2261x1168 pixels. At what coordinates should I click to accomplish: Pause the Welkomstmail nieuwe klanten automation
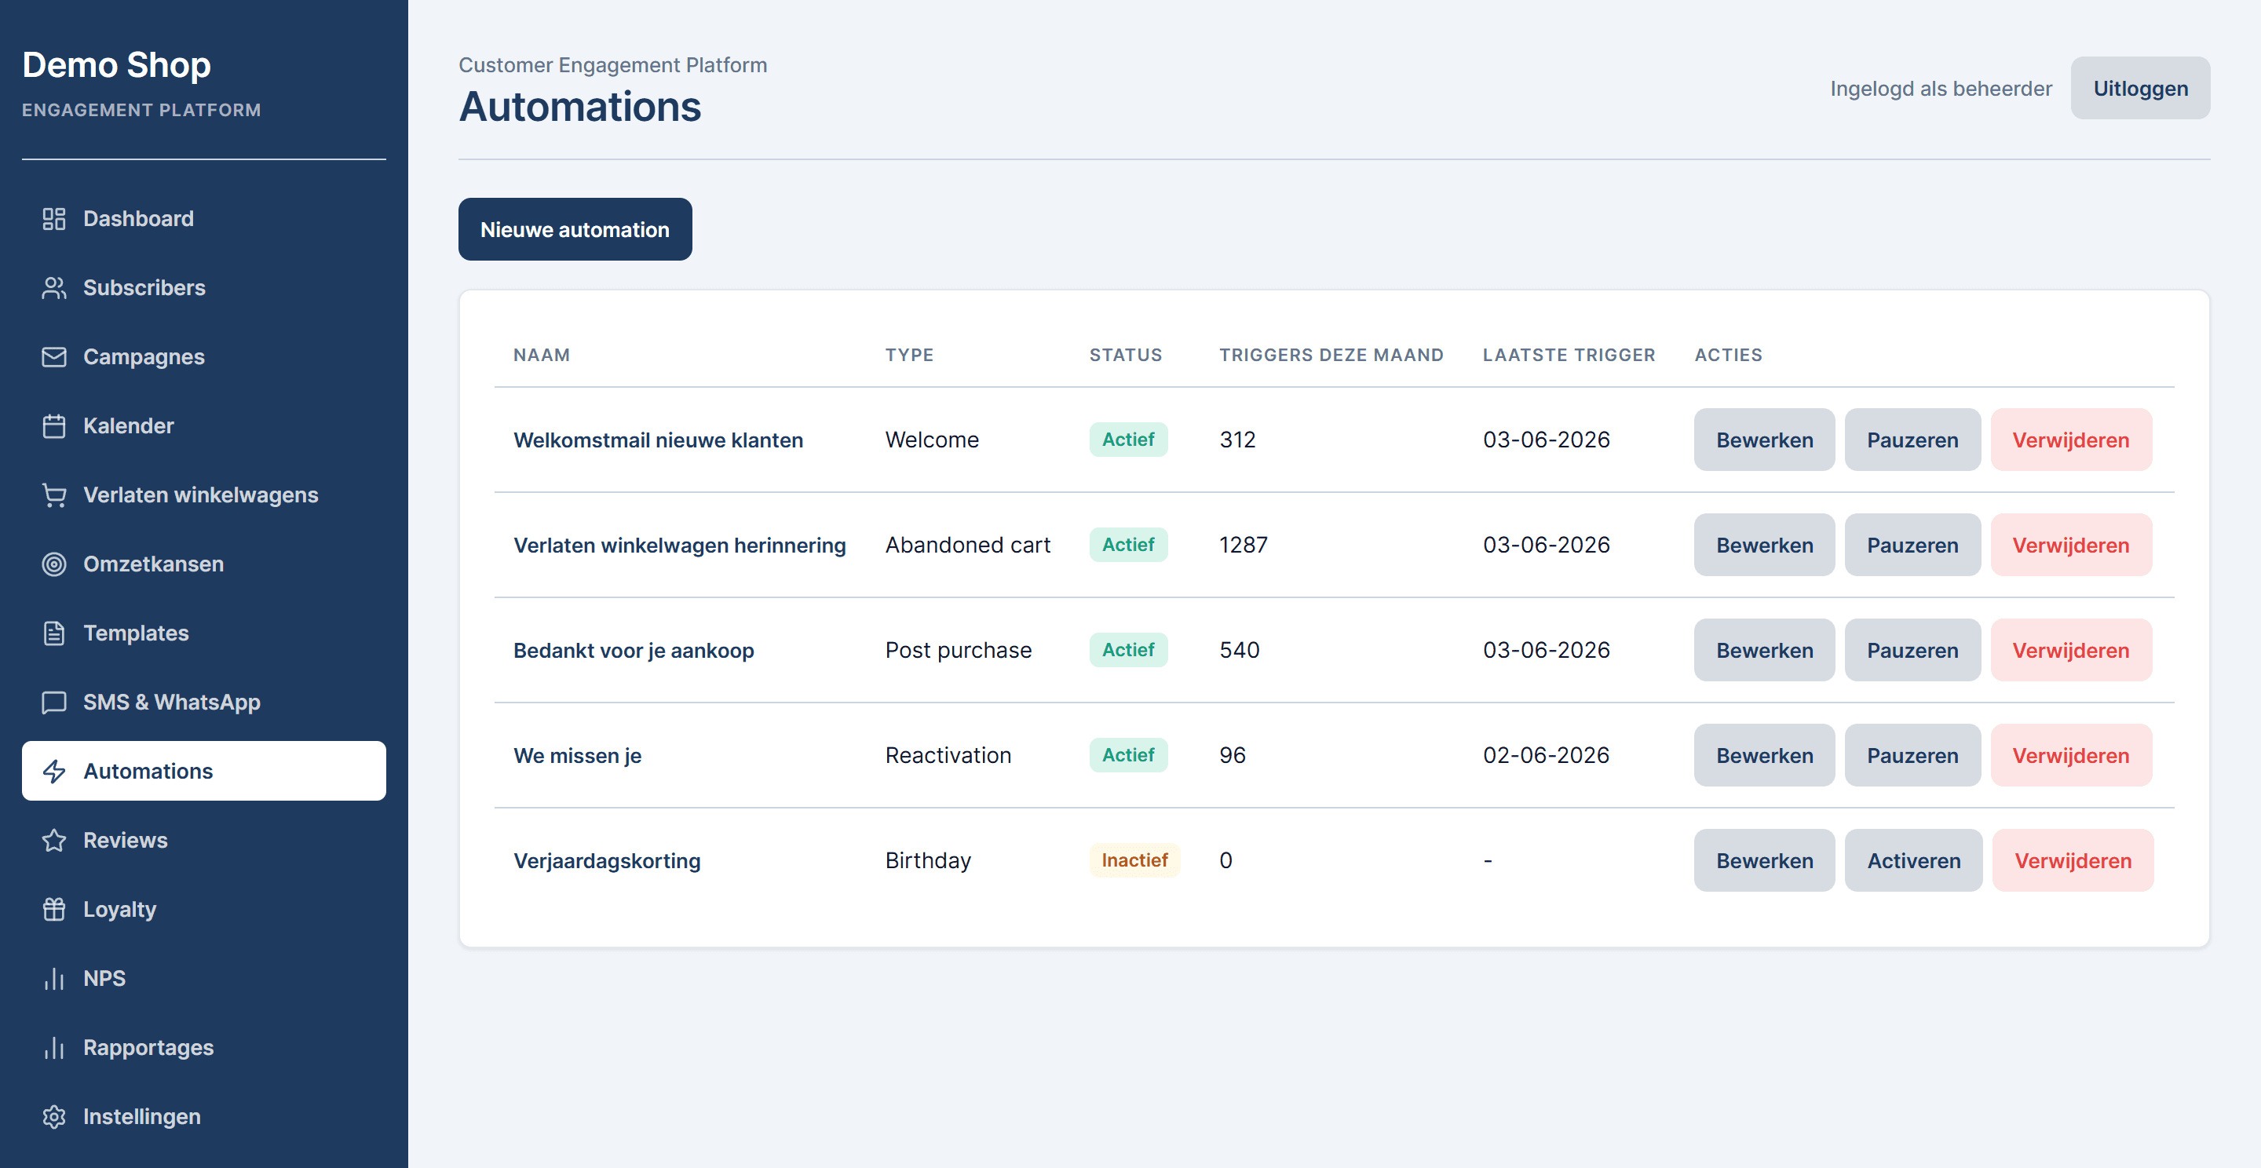(1912, 440)
